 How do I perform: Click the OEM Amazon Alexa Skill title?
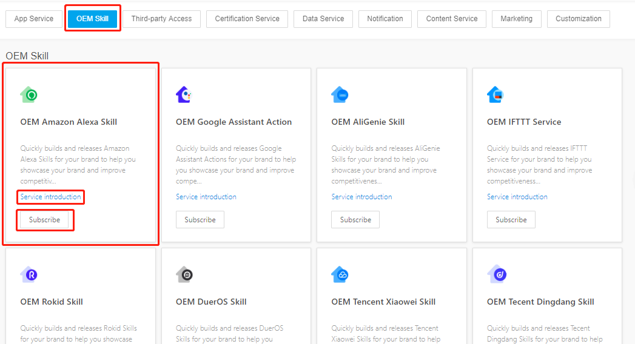point(69,122)
